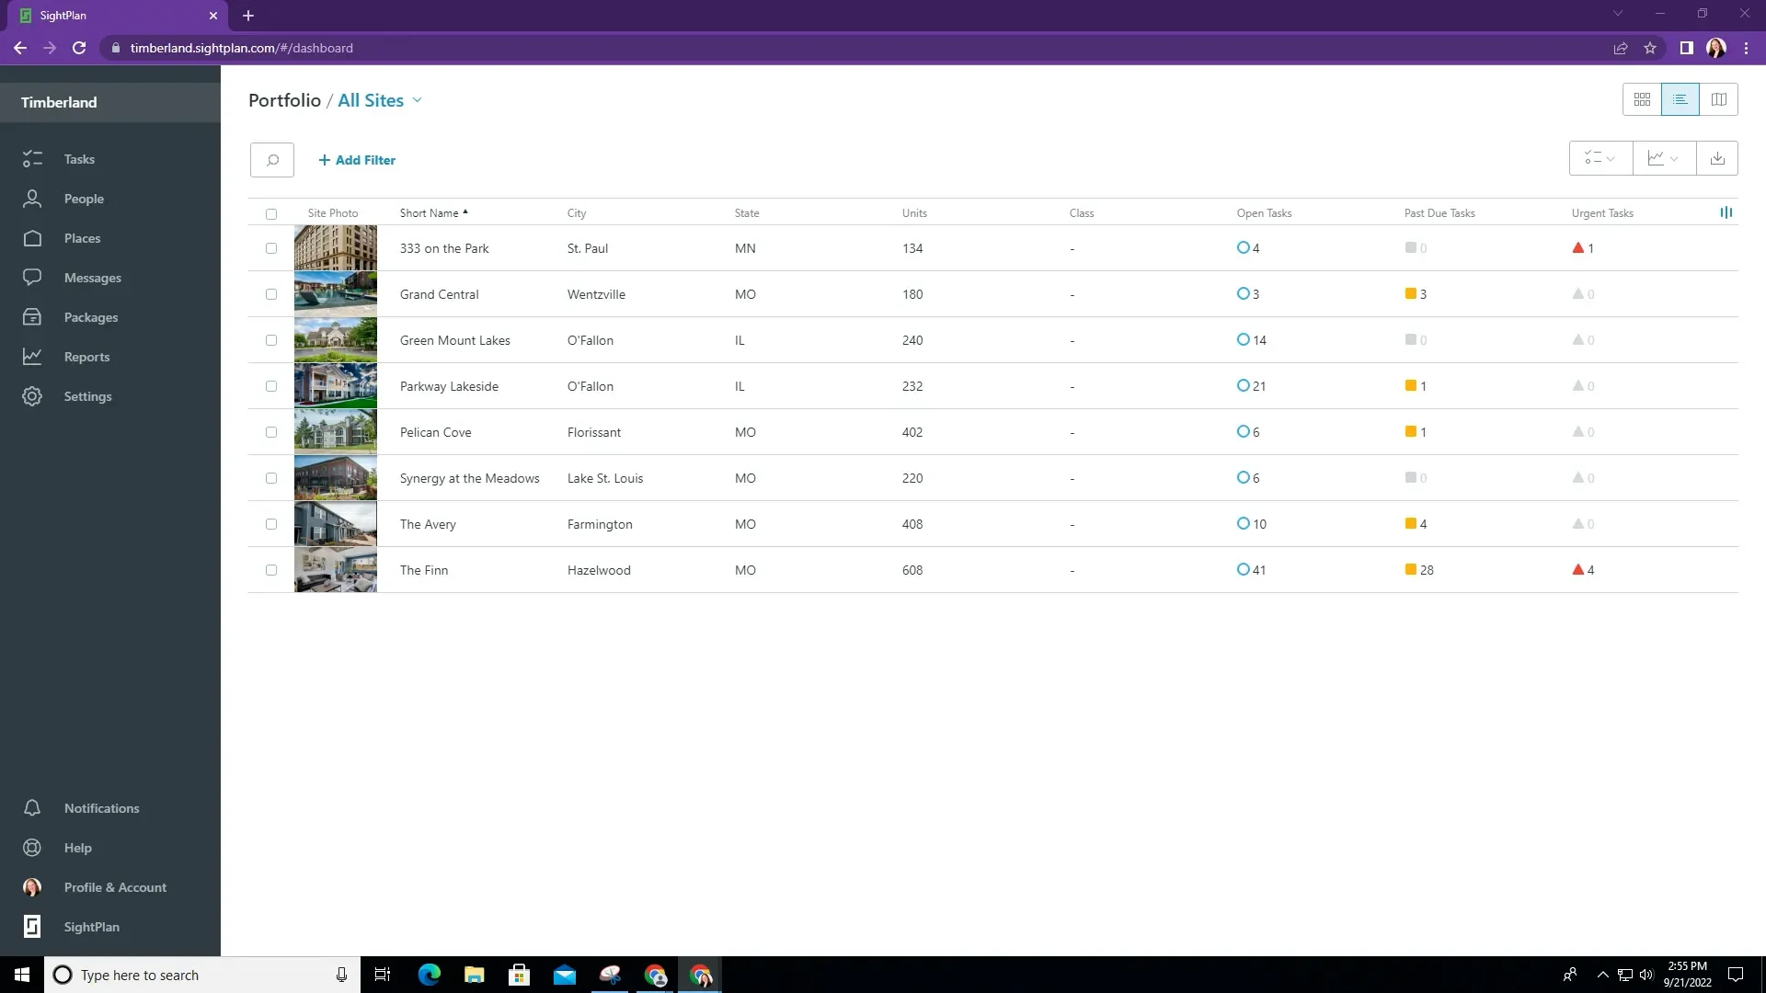This screenshot has width=1766, height=993.
Task: Open The Avery site
Action: (x=428, y=524)
